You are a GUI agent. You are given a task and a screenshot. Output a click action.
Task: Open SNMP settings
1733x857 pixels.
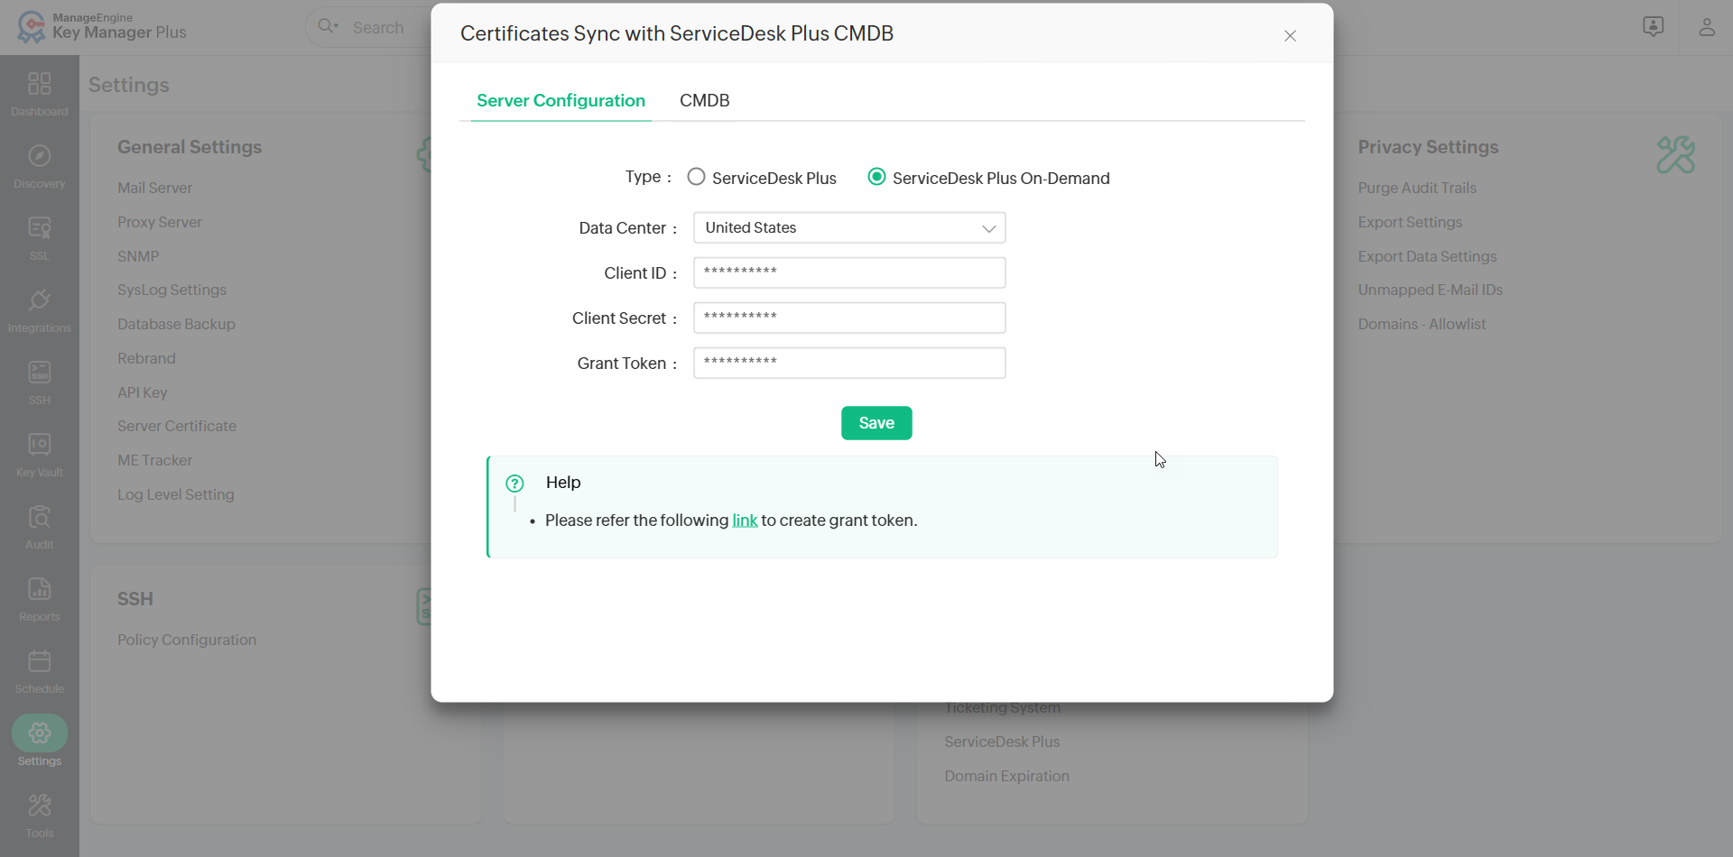pos(138,257)
